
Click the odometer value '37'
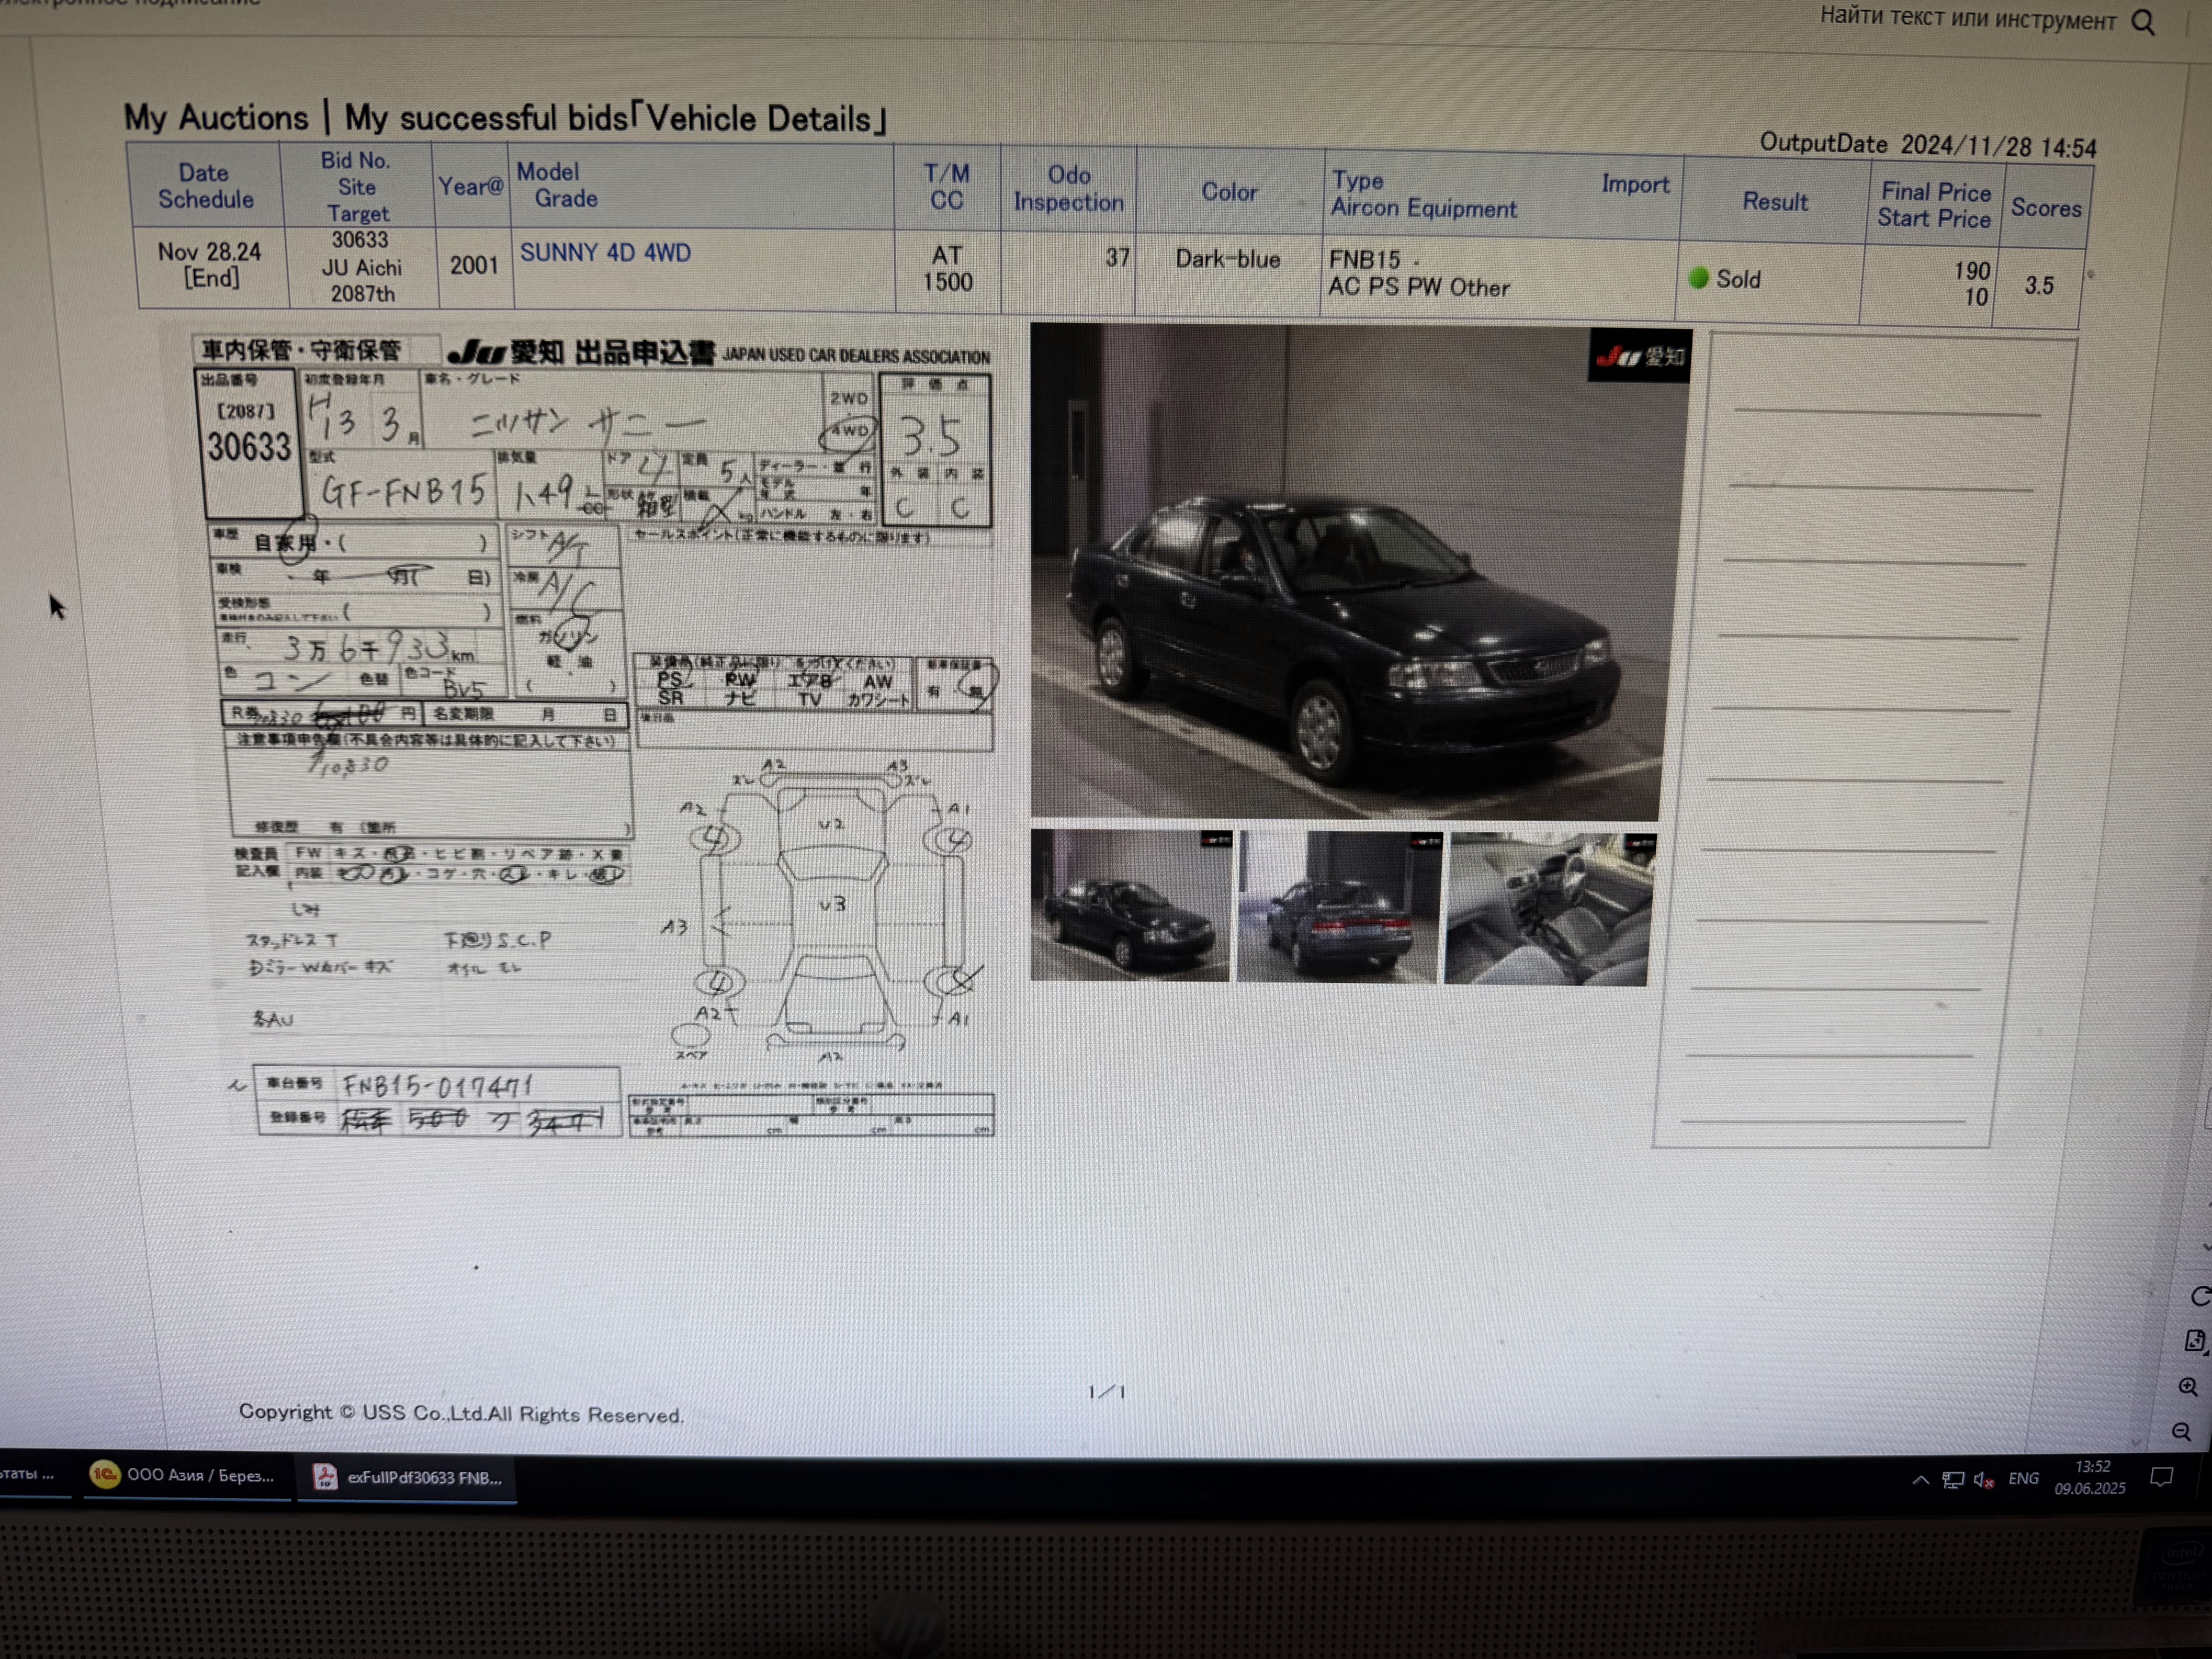tap(1117, 258)
